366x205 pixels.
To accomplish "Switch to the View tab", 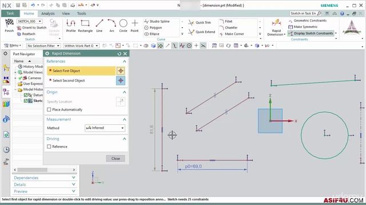I will [66, 14].
